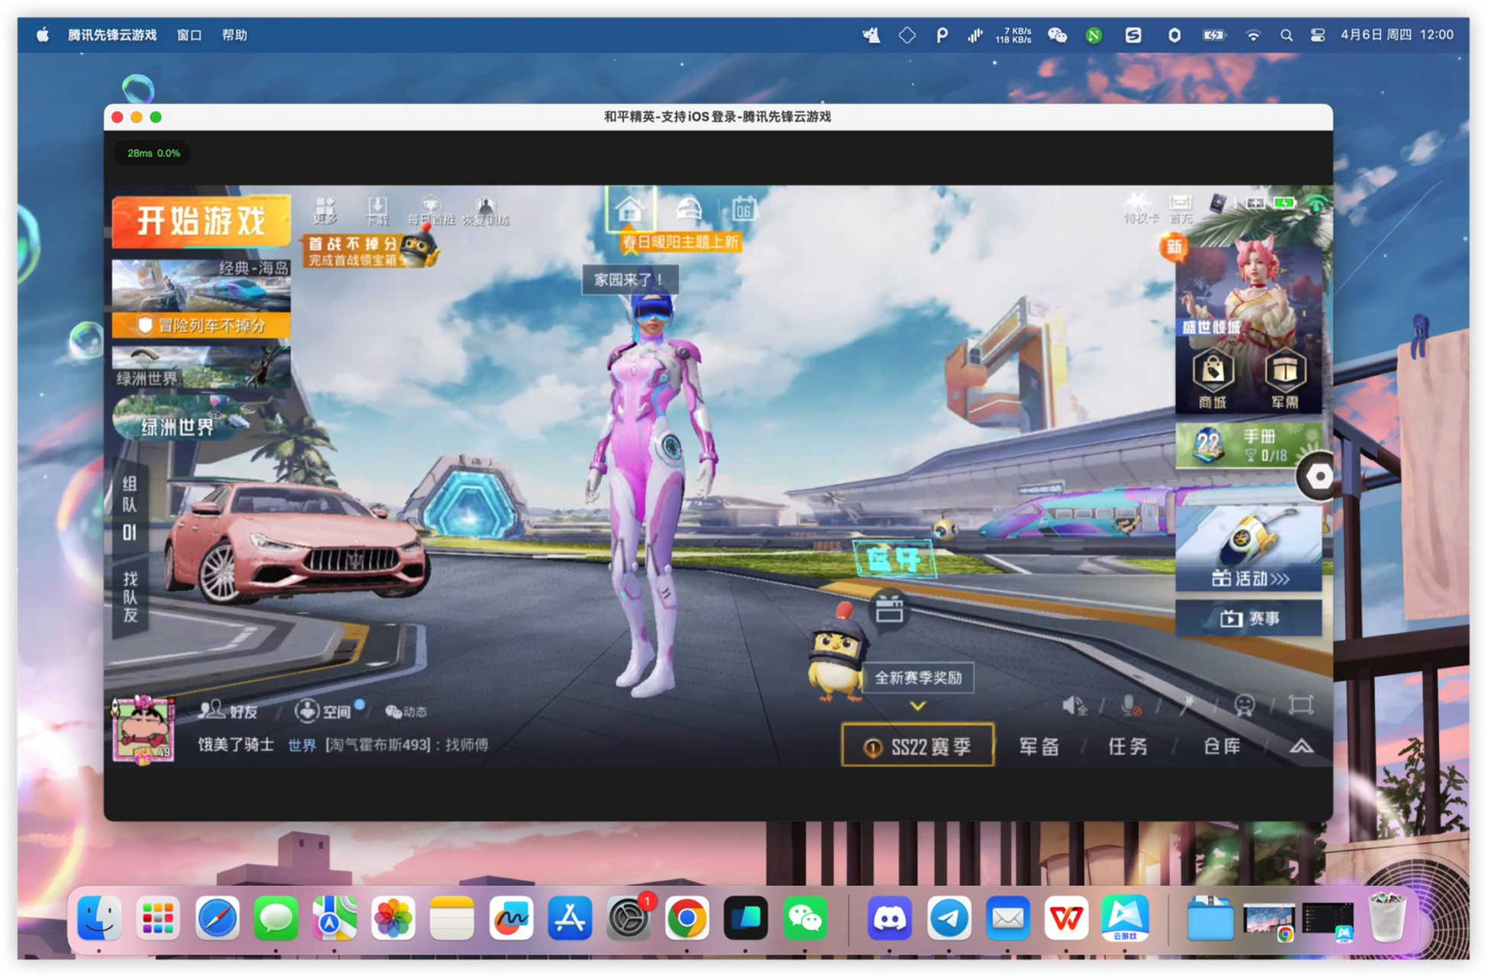Open the 每日首胜 trophy icon
The height and width of the screenshot is (977, 1487).
pos(431,211)
